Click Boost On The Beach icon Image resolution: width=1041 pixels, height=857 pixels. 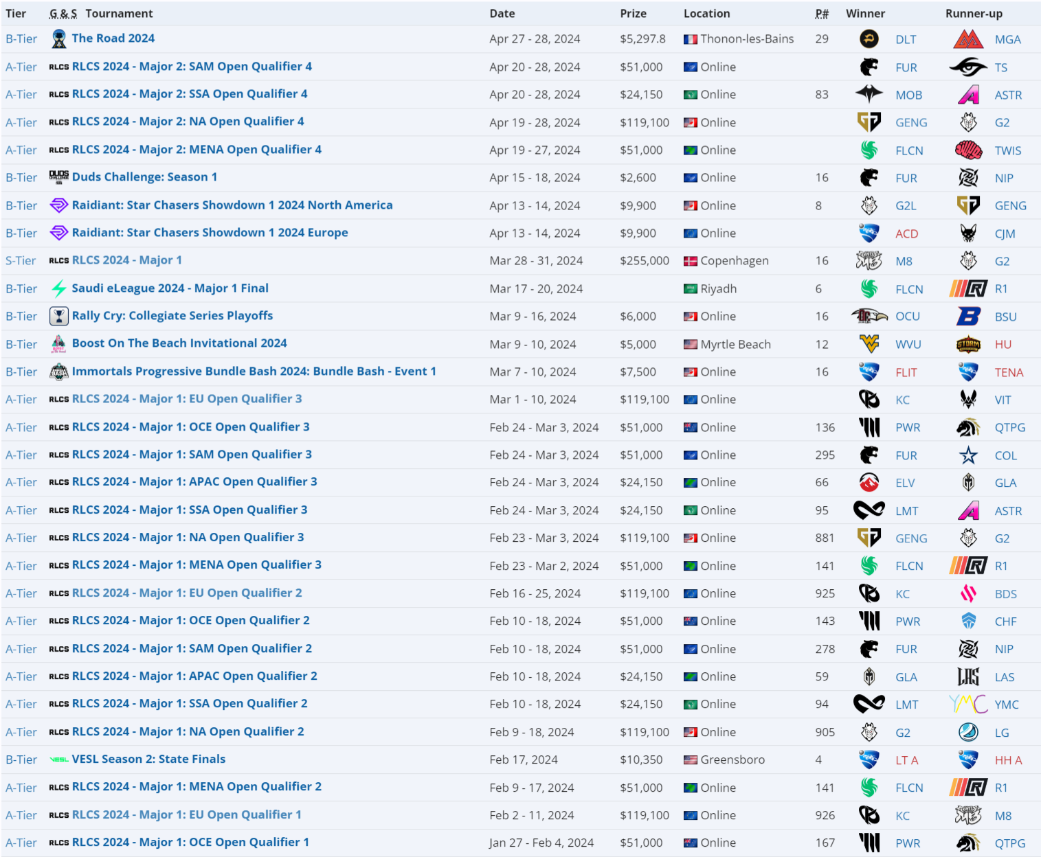[59, 343]
